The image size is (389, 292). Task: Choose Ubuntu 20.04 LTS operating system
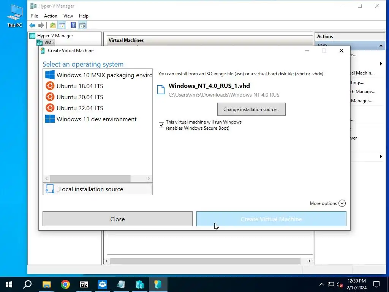tap(98, 97)
